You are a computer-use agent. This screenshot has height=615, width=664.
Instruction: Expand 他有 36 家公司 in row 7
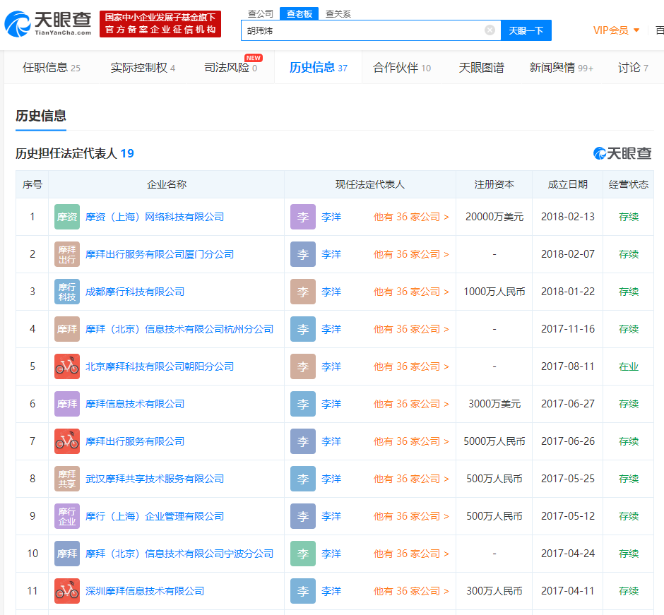coord(411,441)
